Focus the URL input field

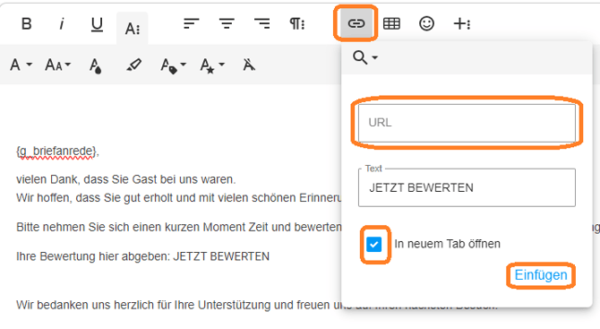(467, 123)
